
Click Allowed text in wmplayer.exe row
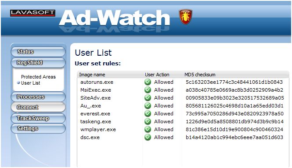click(x=163, y=129)
